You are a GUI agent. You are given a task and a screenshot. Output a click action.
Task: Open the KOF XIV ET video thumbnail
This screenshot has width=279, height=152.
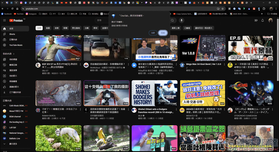(59, 48)
